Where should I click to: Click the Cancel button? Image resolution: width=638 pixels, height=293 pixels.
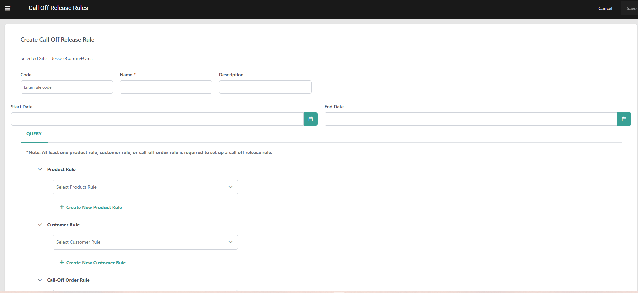605,8
